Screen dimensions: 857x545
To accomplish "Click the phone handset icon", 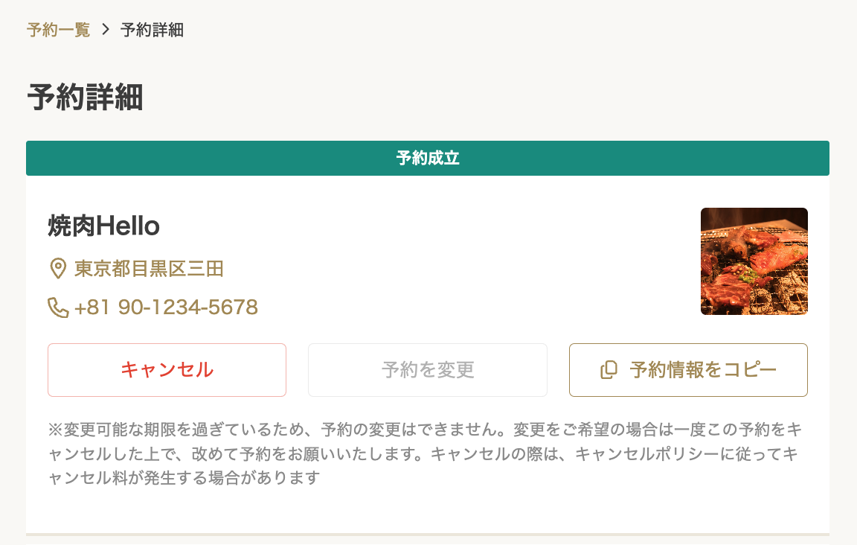I will (x=58, y=307).
